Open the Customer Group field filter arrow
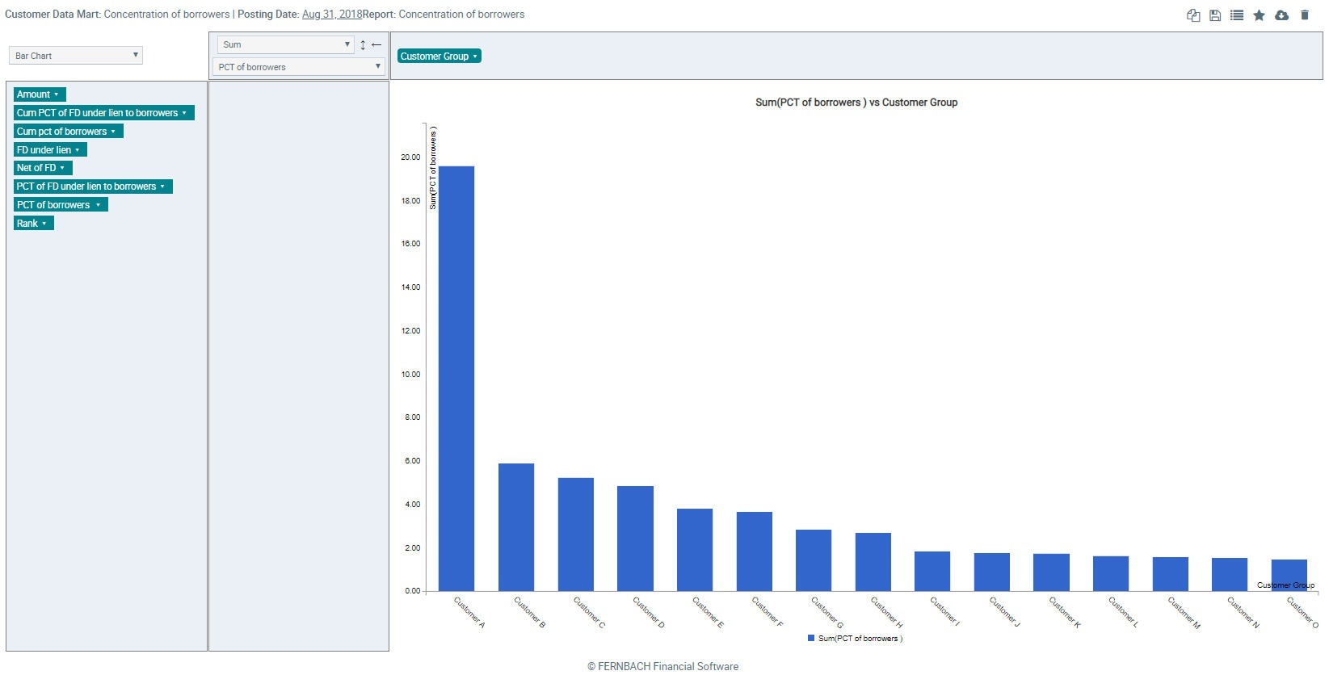1329x675 pixels. [x=475, y=57]
